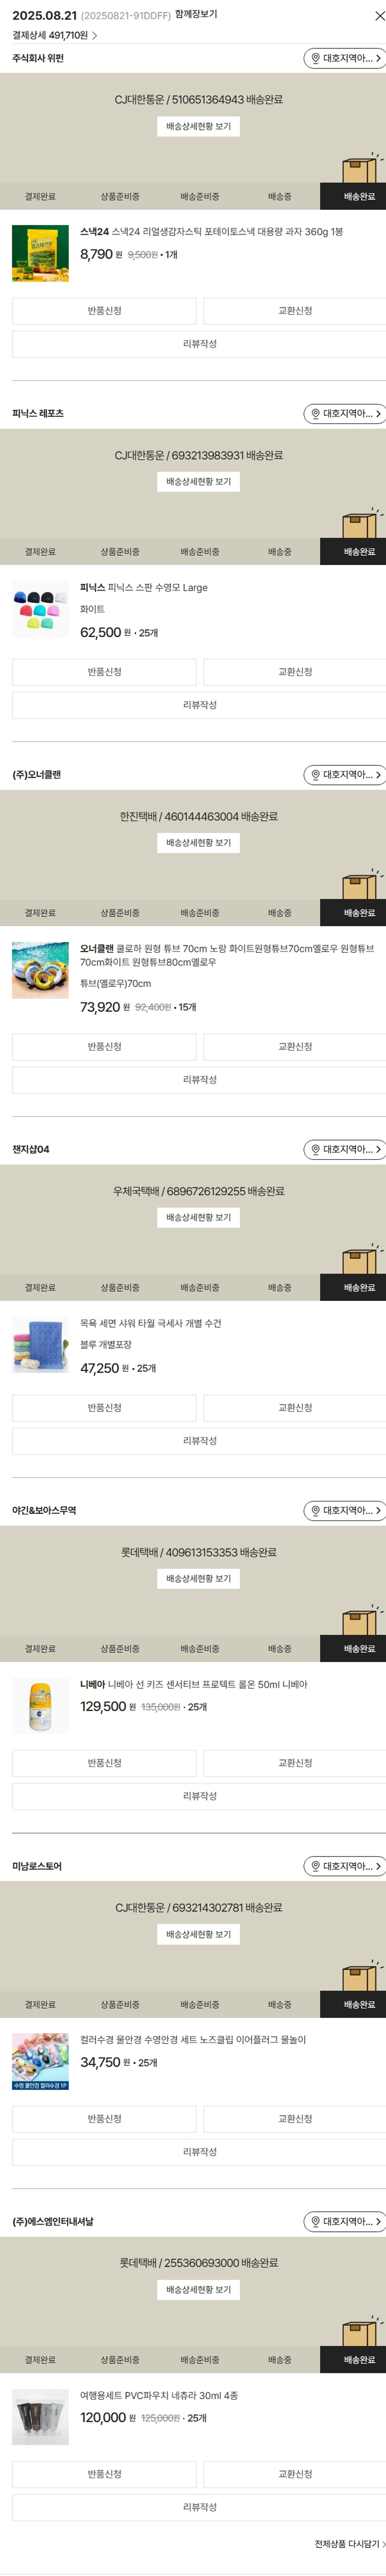Request 반품신청 for 스낵24 포테이토스낵
The width and height of the screenshot is (386, 2576).
coord(104,311)
